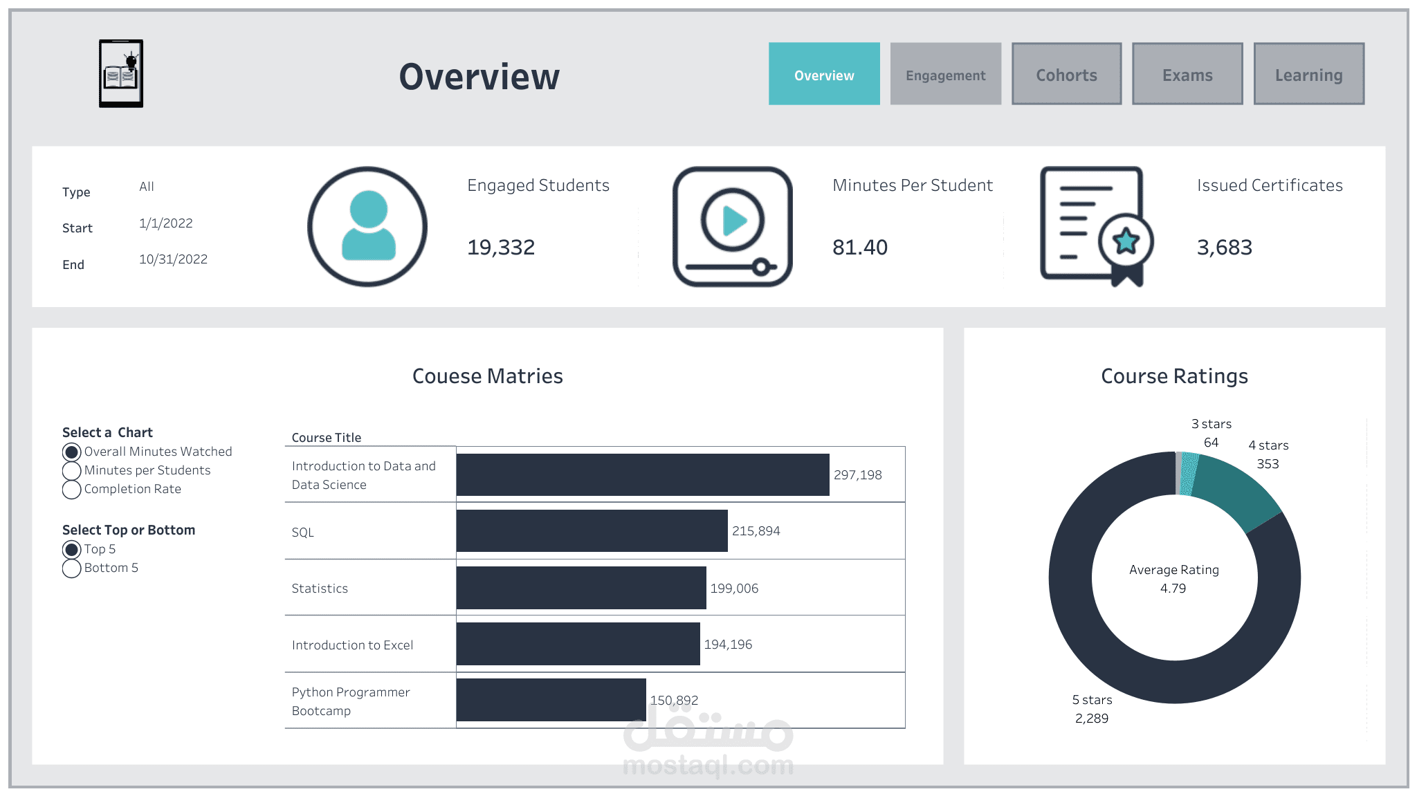Screen dimensions: 1417x796
Task: Click the 297,198 bar value label
Action: click(x=858, y=475)
